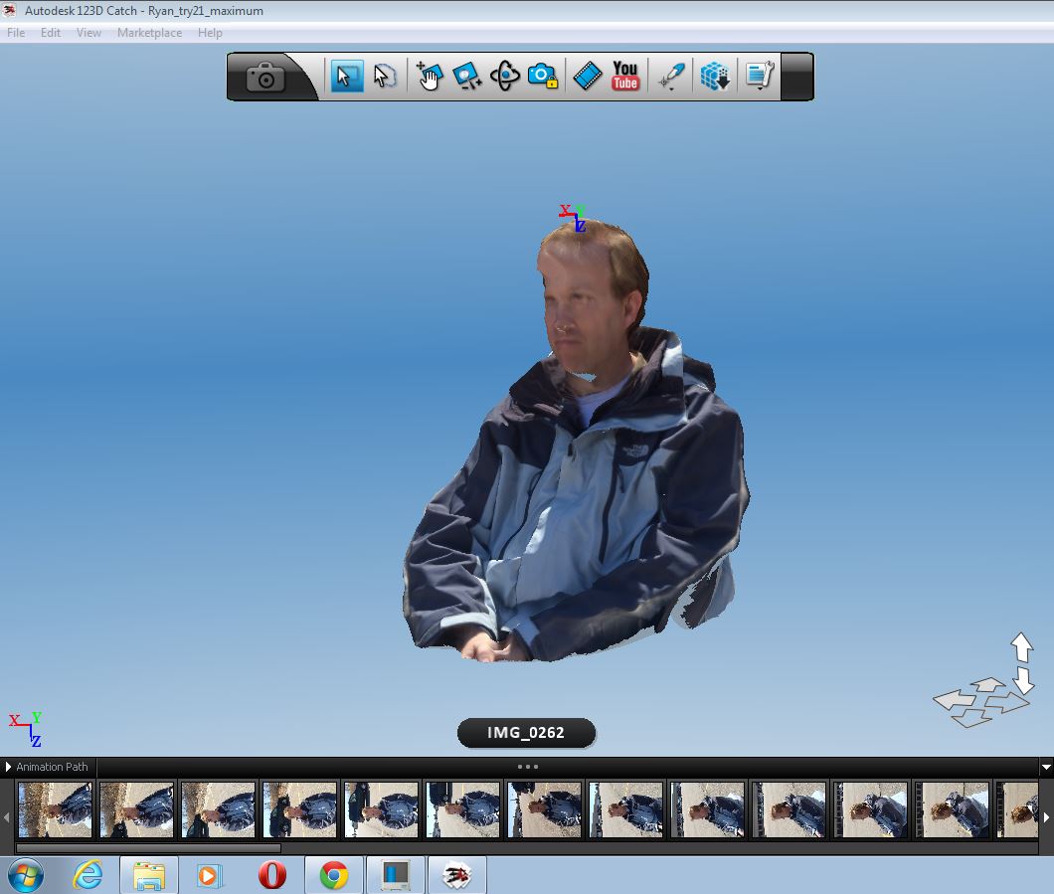The width and height of the screenshot is (1054, 894).
Task: Launch Internet Explorer from the taskbar
Action: 88,876
